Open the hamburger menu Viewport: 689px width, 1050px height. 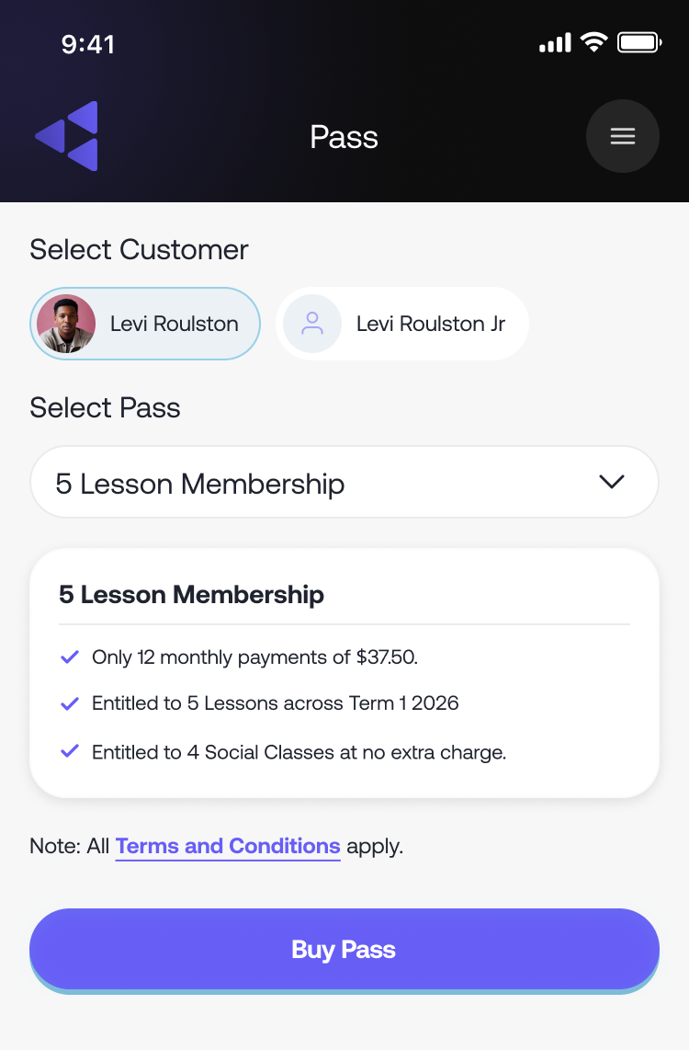click(x=623, y=136)
